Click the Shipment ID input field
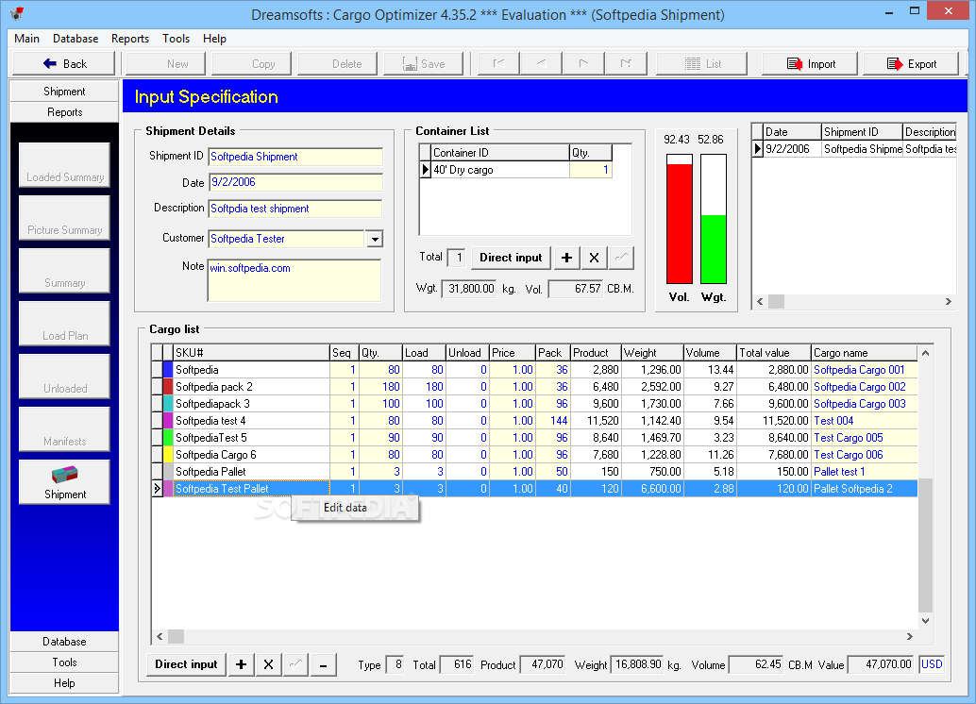The image size is (976, 704). (295, 157)
